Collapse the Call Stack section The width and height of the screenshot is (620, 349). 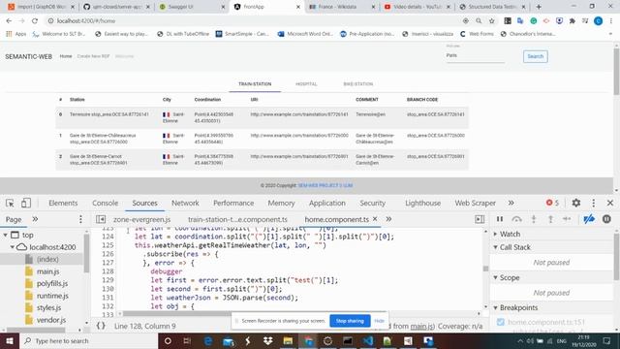click(495, 247)
